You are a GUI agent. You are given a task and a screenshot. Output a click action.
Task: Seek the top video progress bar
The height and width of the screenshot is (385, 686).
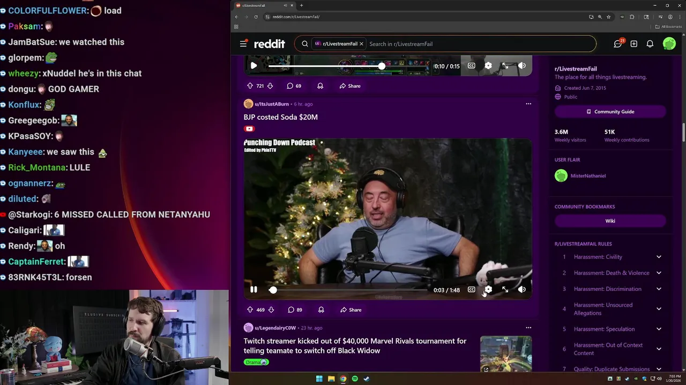[348, 66]
